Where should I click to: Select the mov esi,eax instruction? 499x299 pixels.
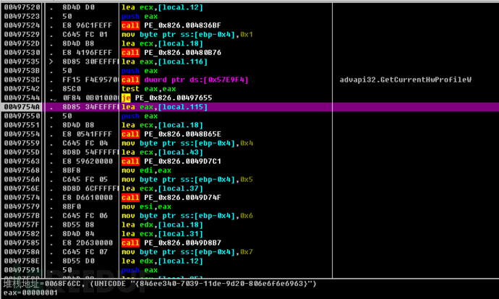[146, 207]
